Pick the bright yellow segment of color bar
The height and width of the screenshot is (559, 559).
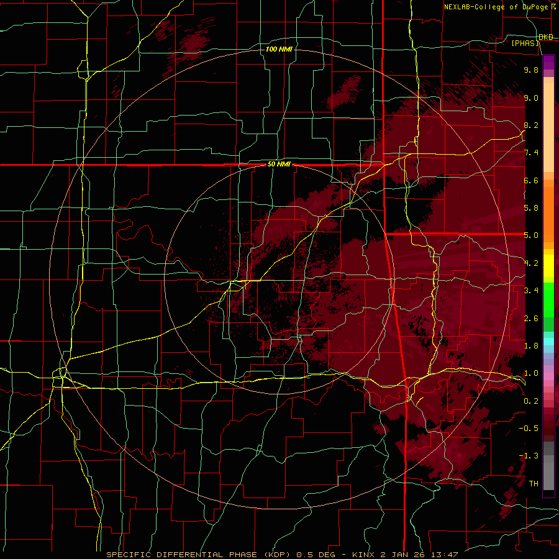pos(548,266)
